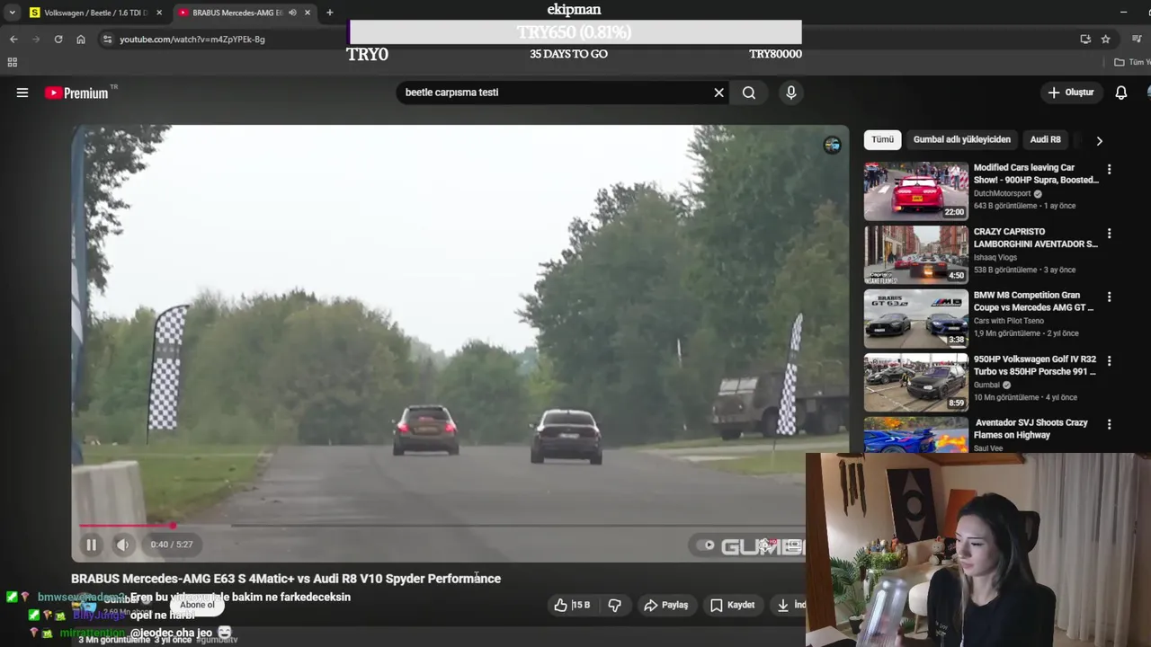Viewport: 1151px width, 647px height.
Task: Open CRAZY CAPRISTO LAMBORGHINI video thumbnail
Action: click(916, 255)
